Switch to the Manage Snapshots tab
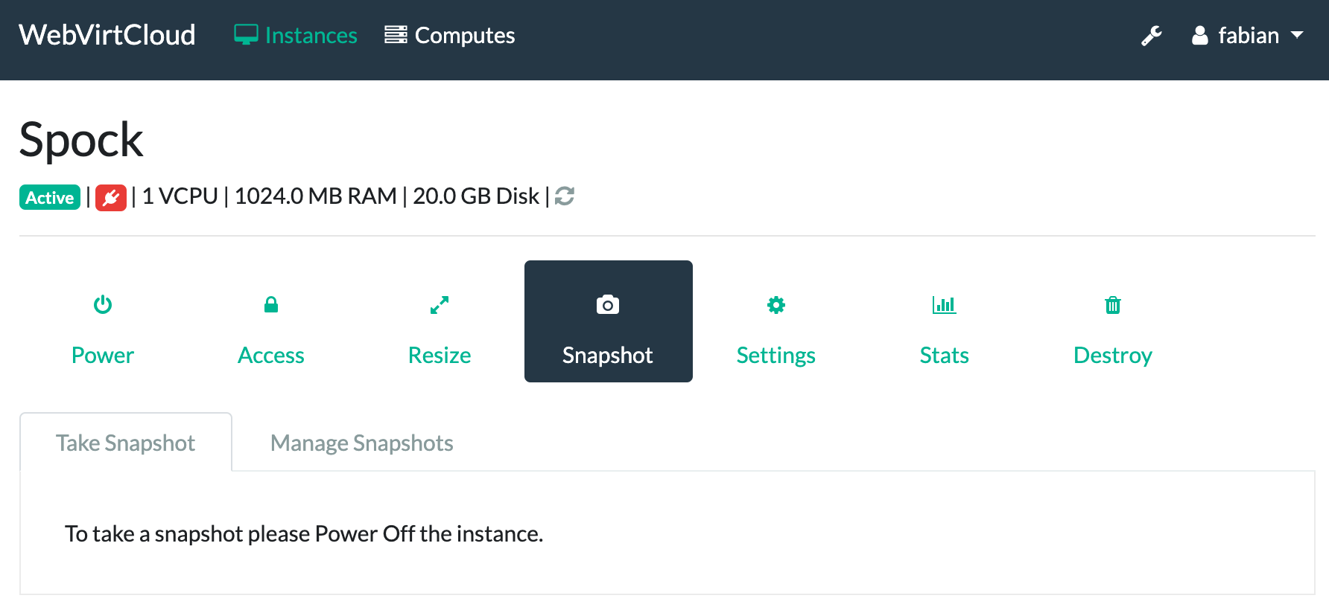This screenshot has height=610, width=1329. pyautogui.click(x=361, y=443)
